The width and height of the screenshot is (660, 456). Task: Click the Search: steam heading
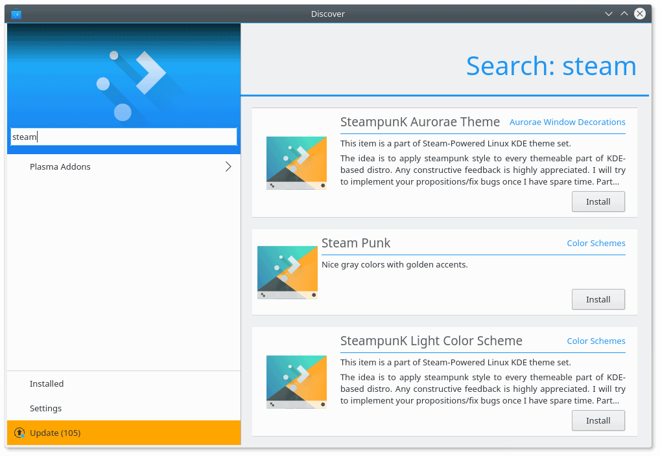coord(551,66)
